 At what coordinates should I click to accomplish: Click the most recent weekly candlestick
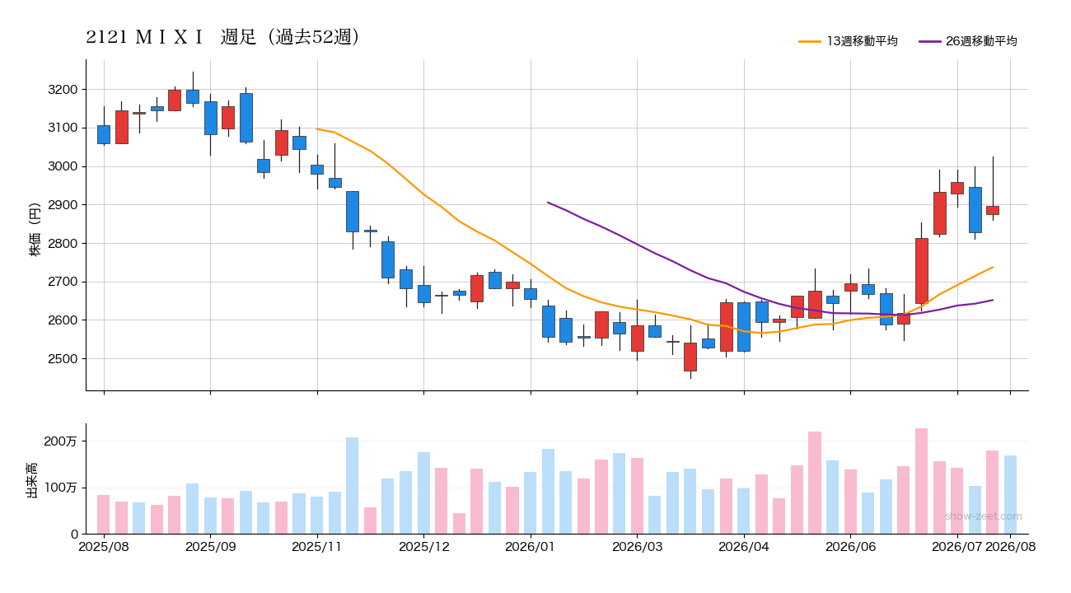[x=993, y=210]
